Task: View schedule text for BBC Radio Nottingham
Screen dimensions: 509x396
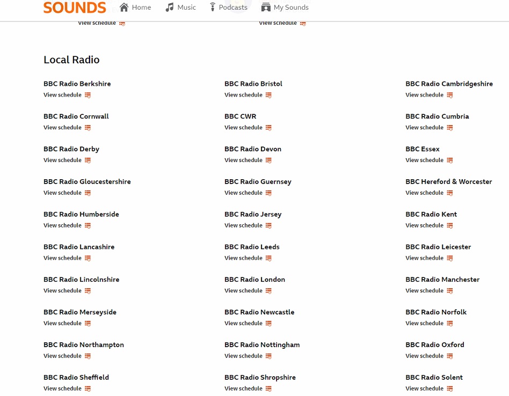Action: (x=243, y=356)
